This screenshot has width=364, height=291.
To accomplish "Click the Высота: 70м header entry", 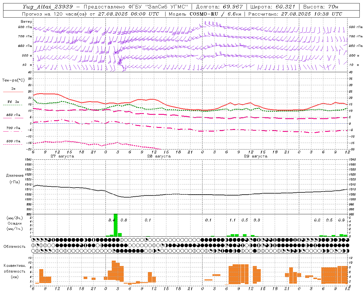I will pos(321,7).
